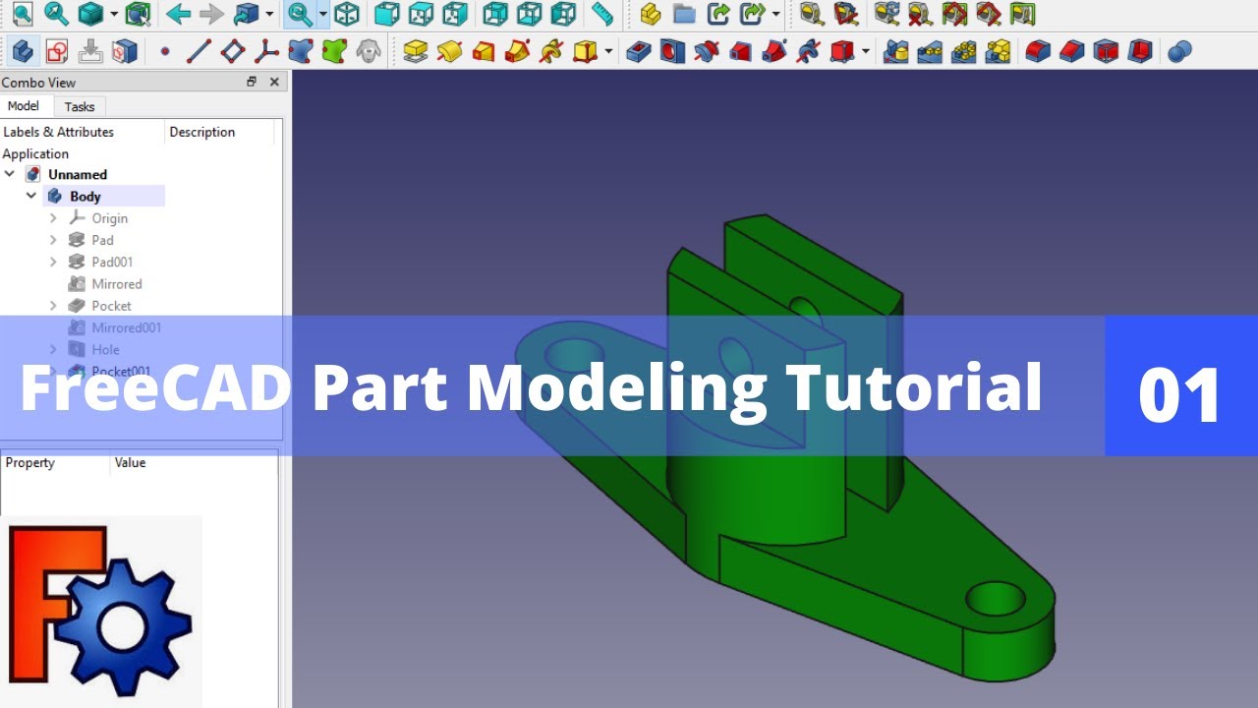The height and width of the screenshot is (708, 1258).
Task: Create a datum plane
Action: 232,50
